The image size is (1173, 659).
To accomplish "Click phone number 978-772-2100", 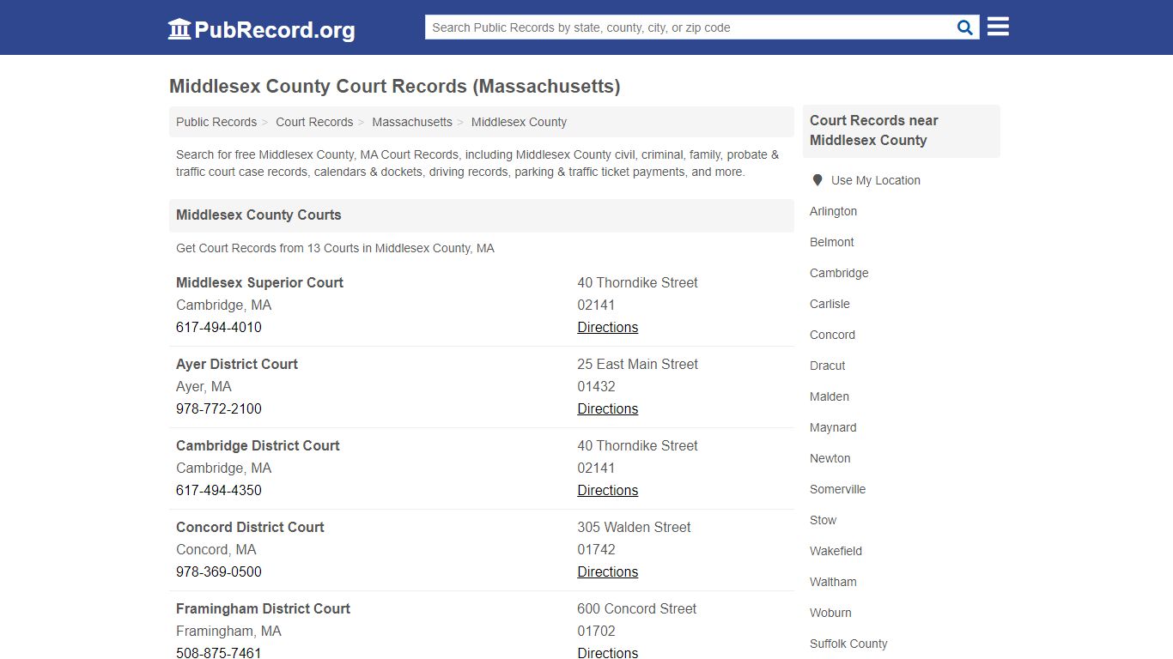I will [x=219, y=408].
